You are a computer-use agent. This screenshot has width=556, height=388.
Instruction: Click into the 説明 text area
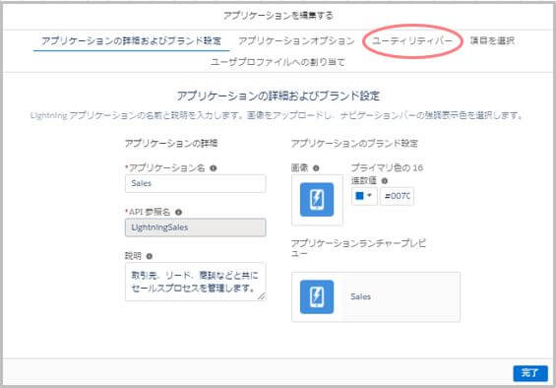point(196,282)
